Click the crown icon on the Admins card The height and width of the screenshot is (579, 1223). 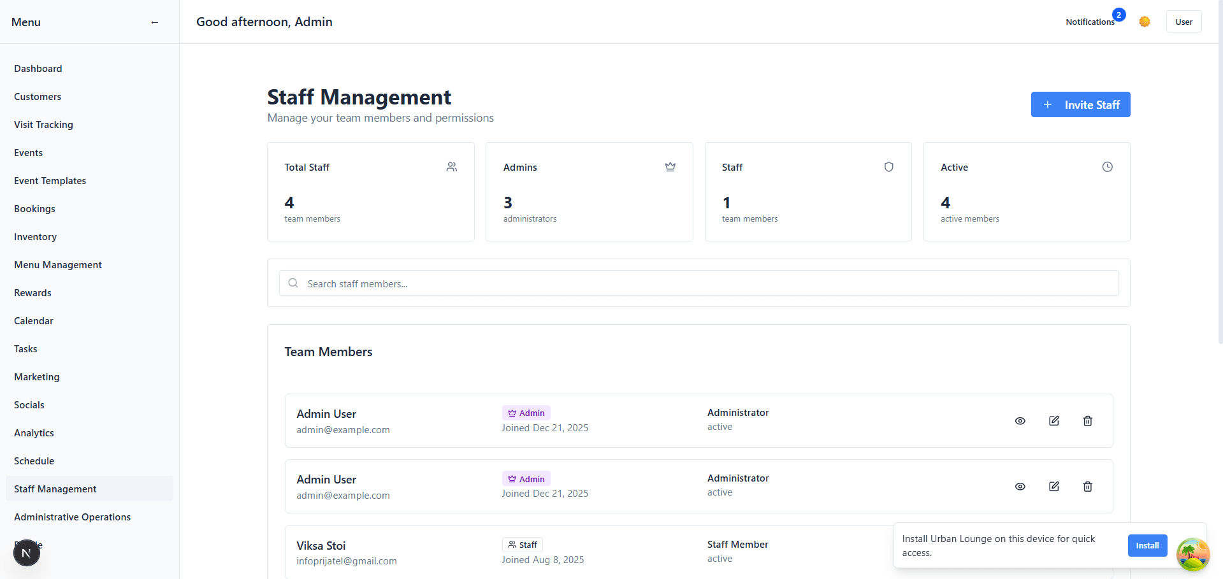click(x=670, y=167)
